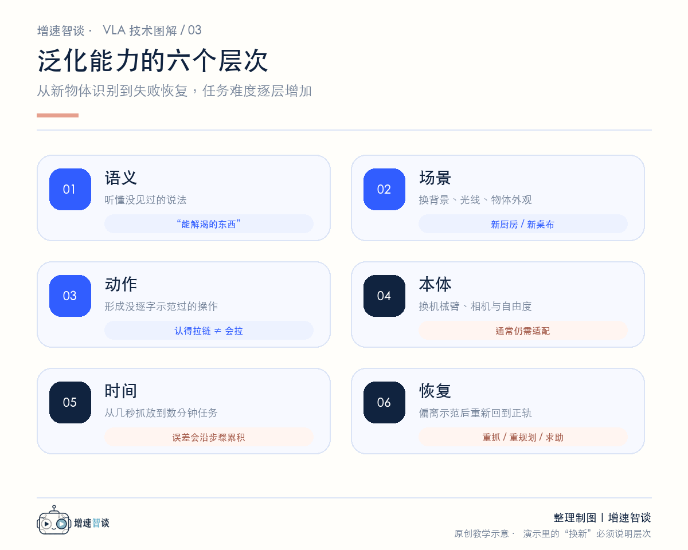Click the text 听懂没见过的说法
The image size is (688, 550).
146,200
